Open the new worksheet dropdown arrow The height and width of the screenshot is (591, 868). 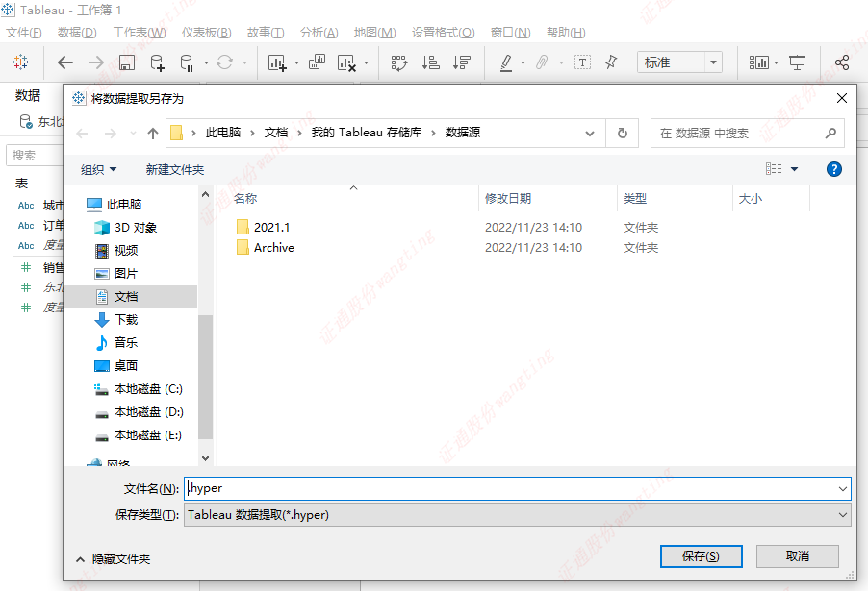tap(296, 63)
